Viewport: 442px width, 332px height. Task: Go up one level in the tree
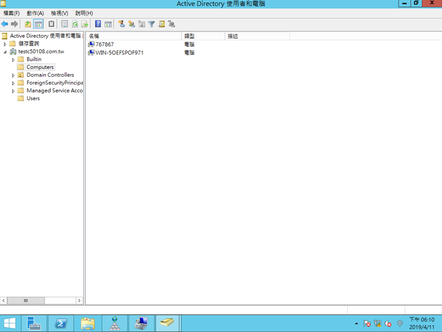coord(28,24)
